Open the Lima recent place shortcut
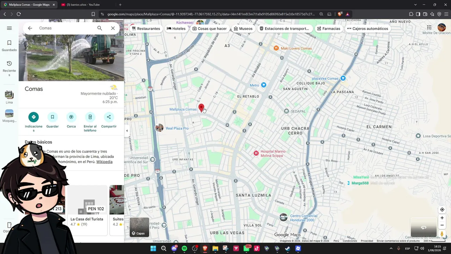 [9, 97]
